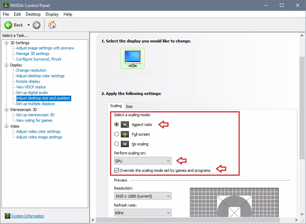Screen dimensions: 306x224
Task: Click the horizontal scrollbar left arrow
Action: point(93,220)
